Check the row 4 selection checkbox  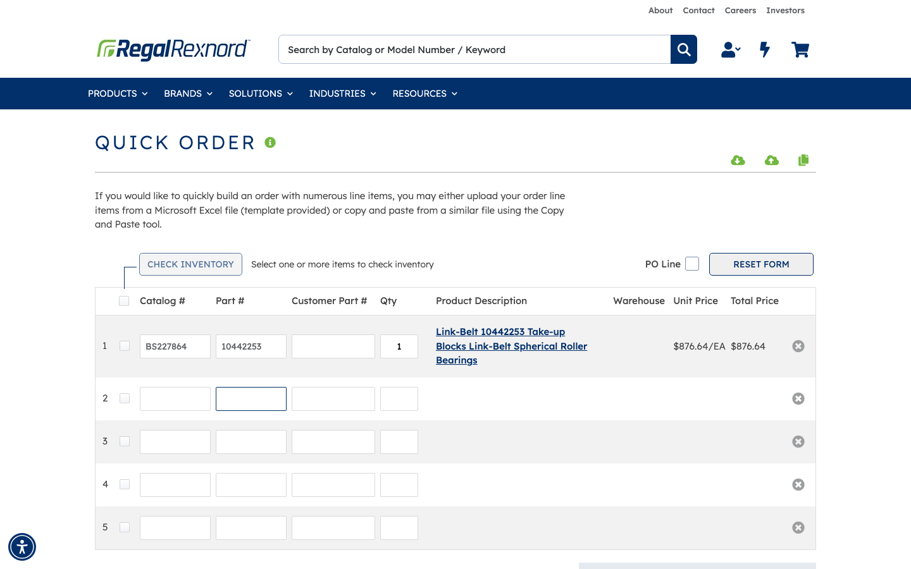(x=125, y=484)
